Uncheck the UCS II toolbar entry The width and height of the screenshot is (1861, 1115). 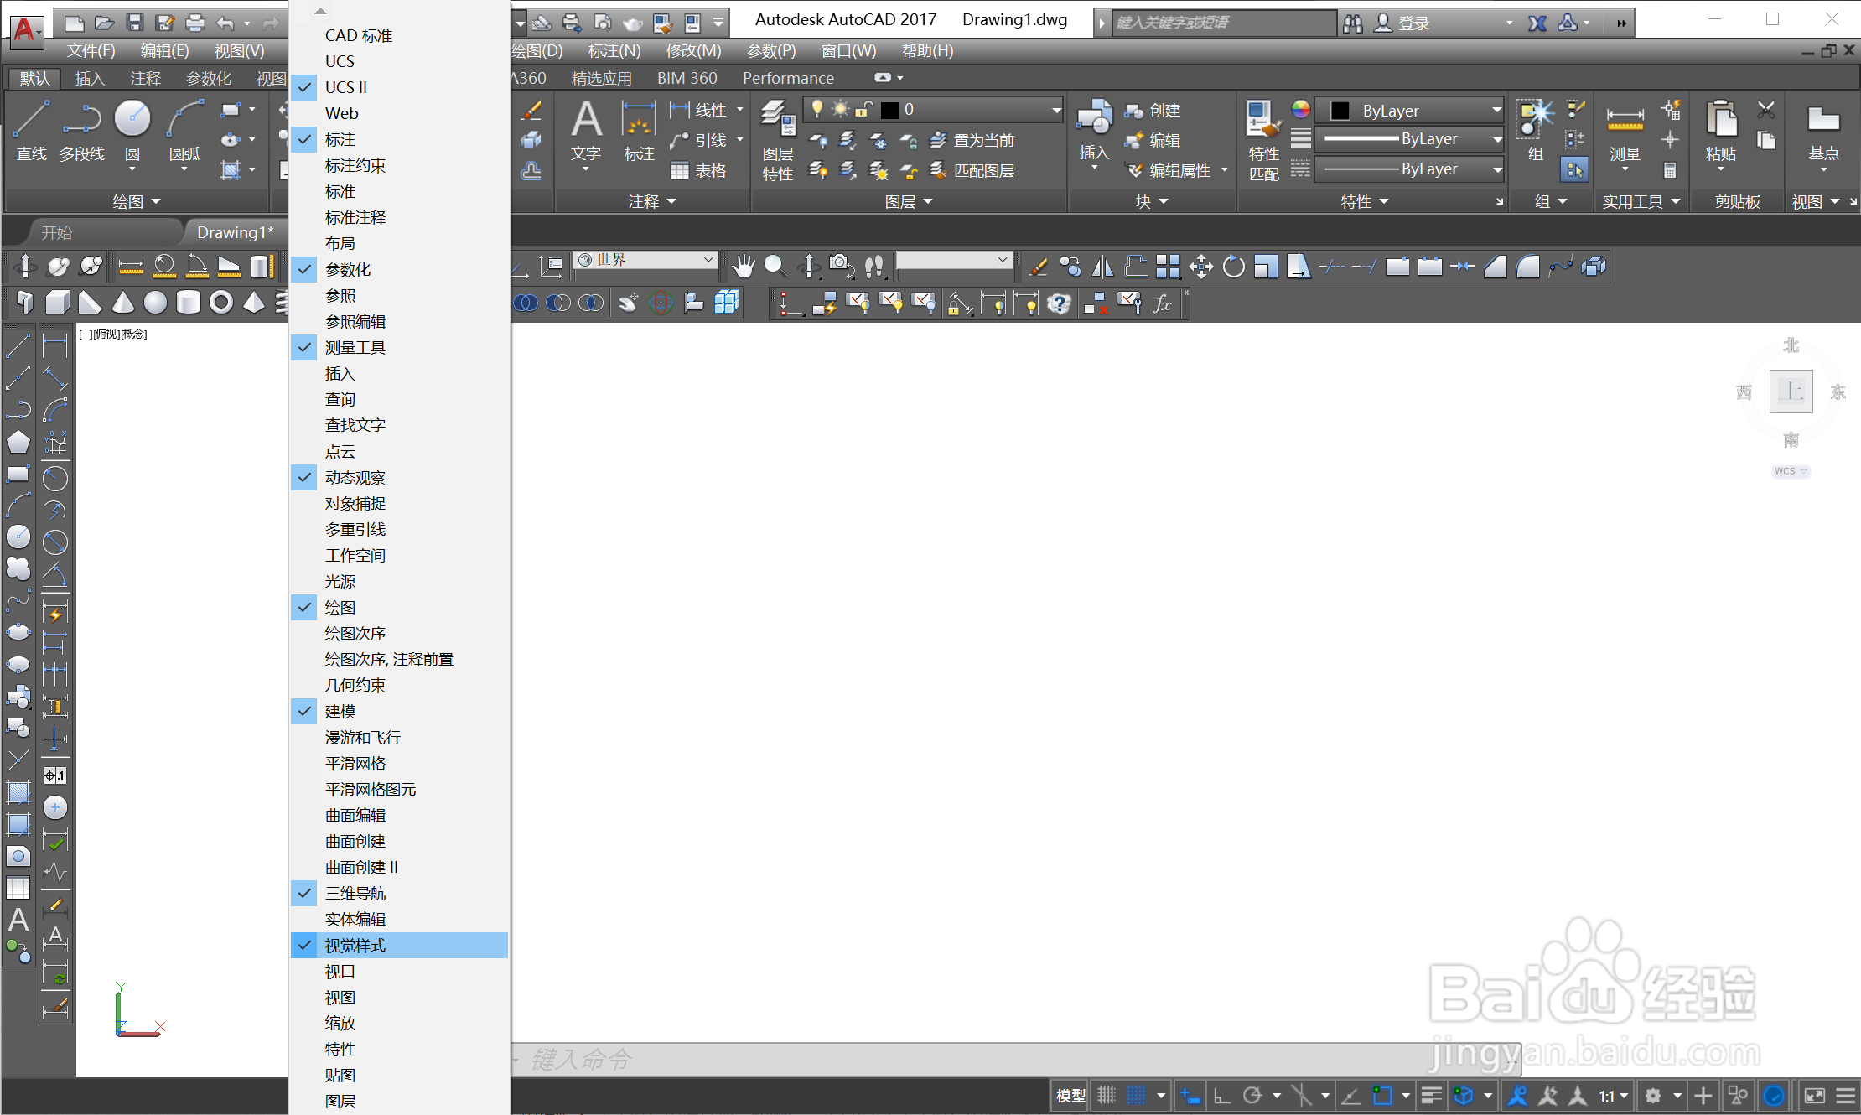(x=345, y=87)
